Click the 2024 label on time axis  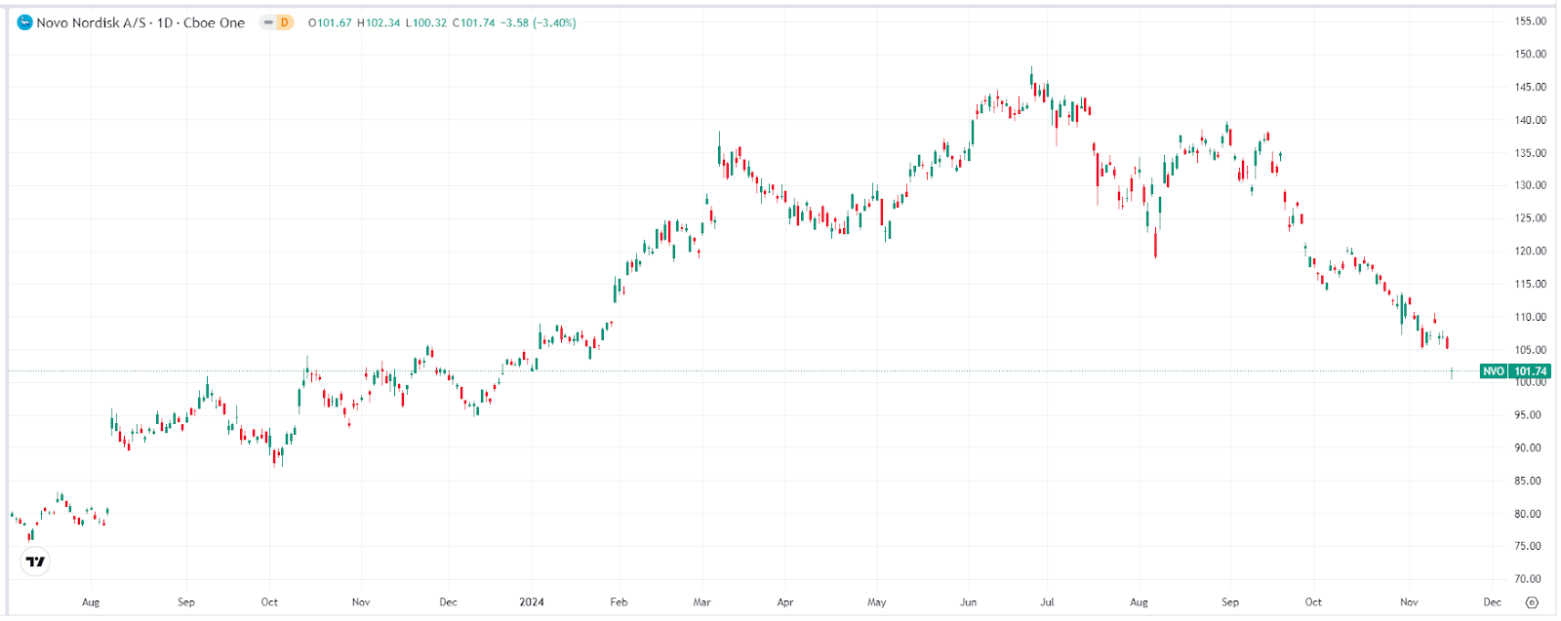point(532,602)
